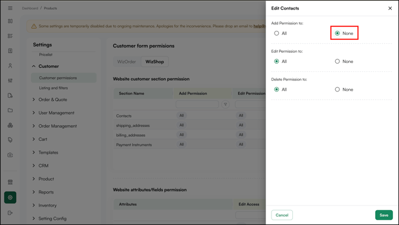The width and height of the screenshot is (399, 225).
Task: Open the price tag icon in sidebar
Action: pos(10,140)
